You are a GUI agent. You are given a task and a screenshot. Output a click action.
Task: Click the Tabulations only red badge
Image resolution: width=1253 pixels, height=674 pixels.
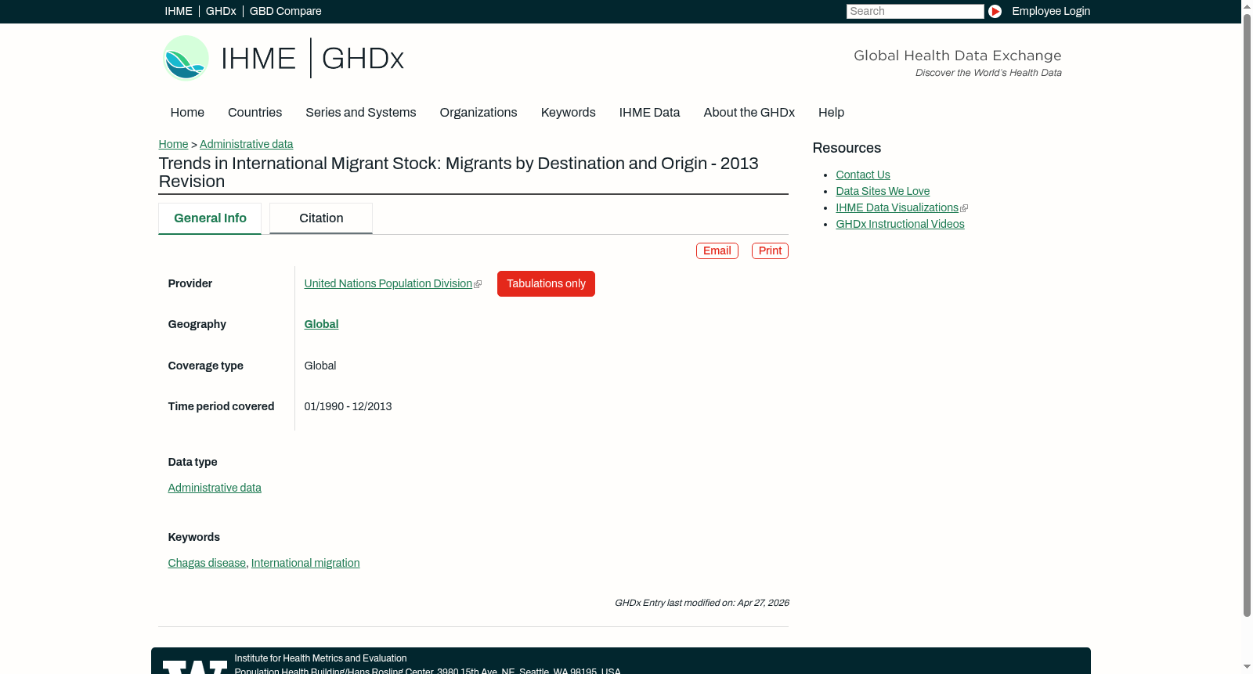[546, 283]
